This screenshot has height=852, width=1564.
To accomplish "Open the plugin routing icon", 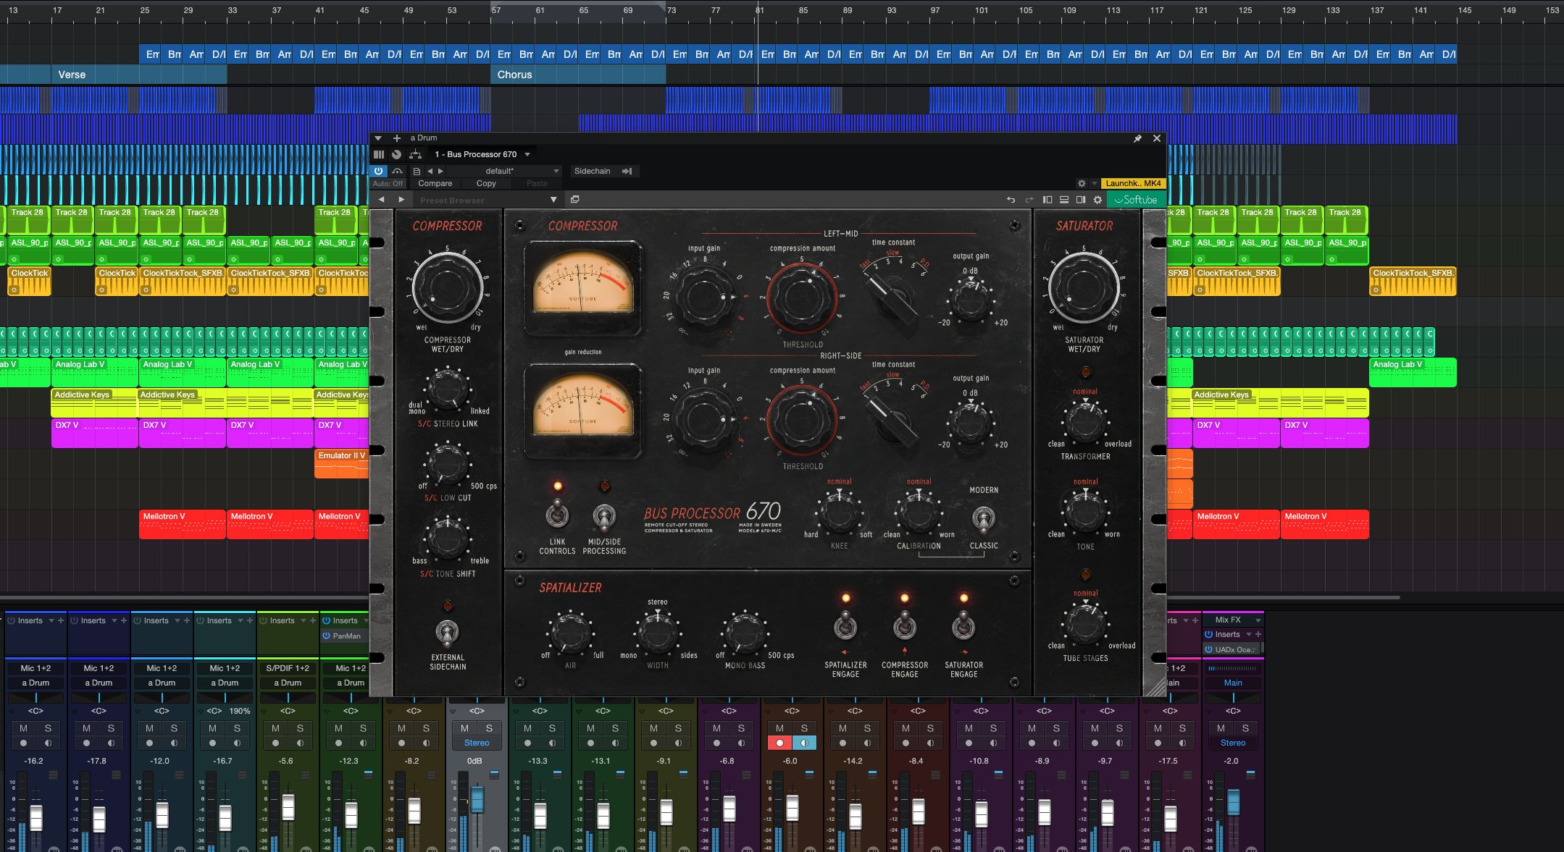I will click(415, 154).
